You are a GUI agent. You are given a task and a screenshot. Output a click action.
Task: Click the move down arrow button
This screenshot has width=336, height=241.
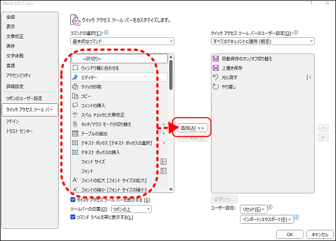coord(323,137)
